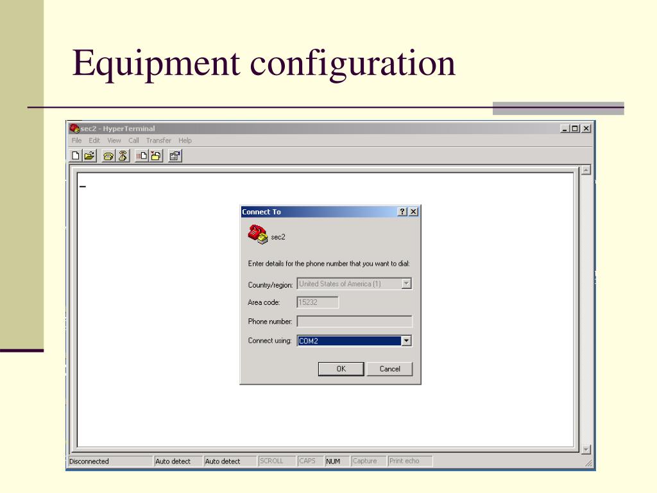657x493 pixels.
Task: Click the "Enter details for the phone number" text
Action: [329, 264]
